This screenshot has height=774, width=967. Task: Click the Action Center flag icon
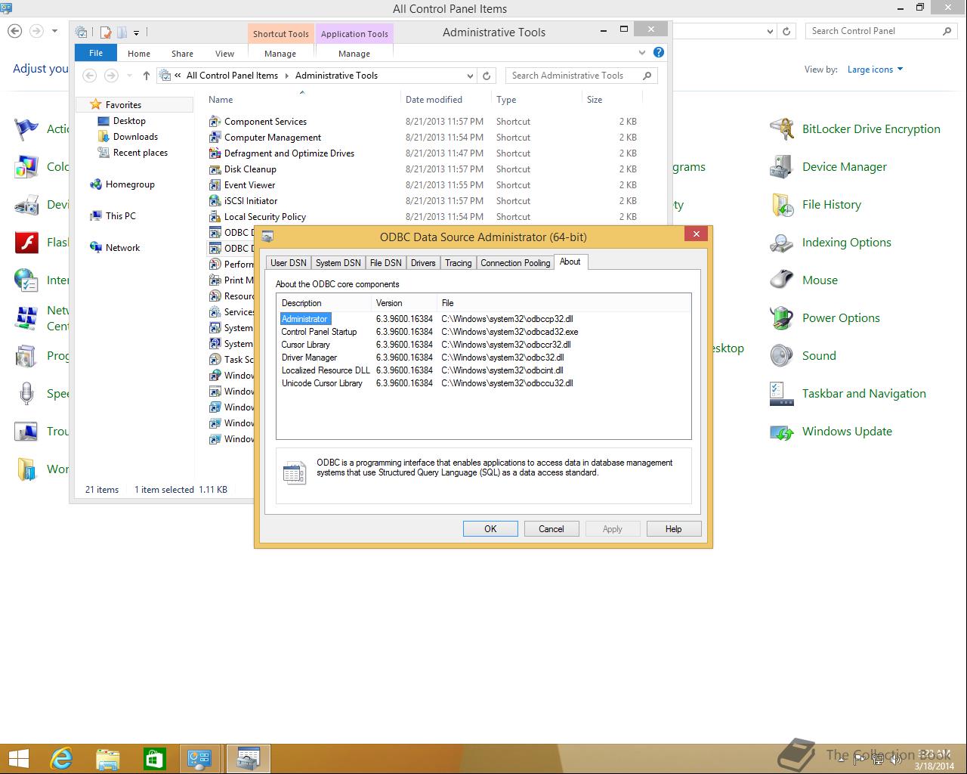click(26, 129)
